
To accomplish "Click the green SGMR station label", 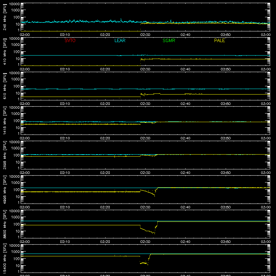I will (169, 40).
